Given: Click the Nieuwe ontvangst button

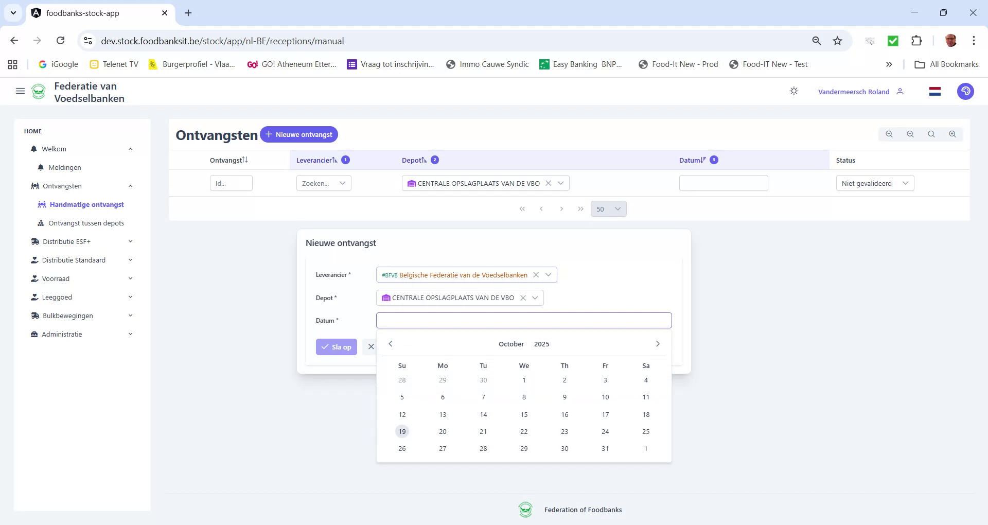Looking at the screenshot, I should [x=298, y=134].
